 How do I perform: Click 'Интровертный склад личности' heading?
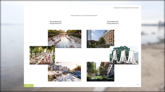(x=112, y=22)
